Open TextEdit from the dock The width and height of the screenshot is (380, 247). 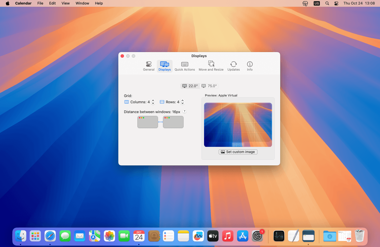click(293, 236)
